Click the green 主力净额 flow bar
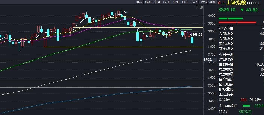The width and height of the screenshot is (264, 115). tap(247, 106)
